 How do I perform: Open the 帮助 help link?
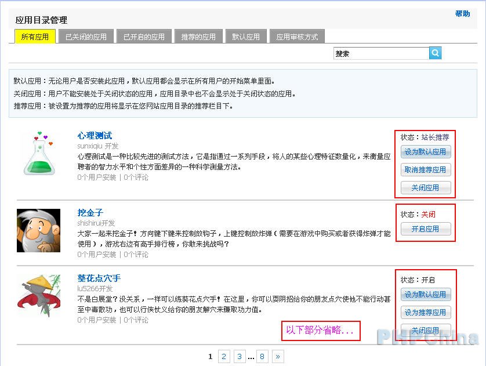pyautogui.click(x=462, y=14)
